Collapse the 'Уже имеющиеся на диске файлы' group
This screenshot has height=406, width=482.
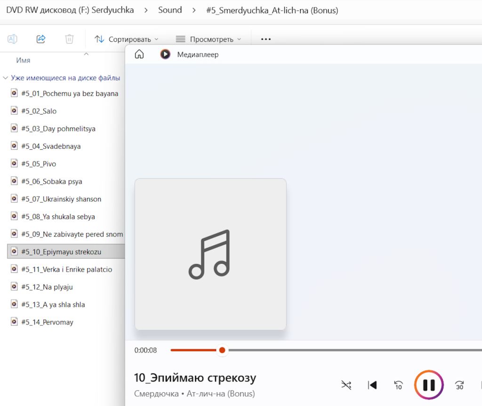pyautogui.click(x=6, y=78)
